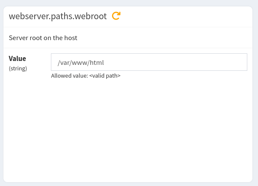Viewport: 258px width, 186px height.
Task: Click the orange reset icon beside webserver.paths.webroot
Action: (x=116, y=16)
